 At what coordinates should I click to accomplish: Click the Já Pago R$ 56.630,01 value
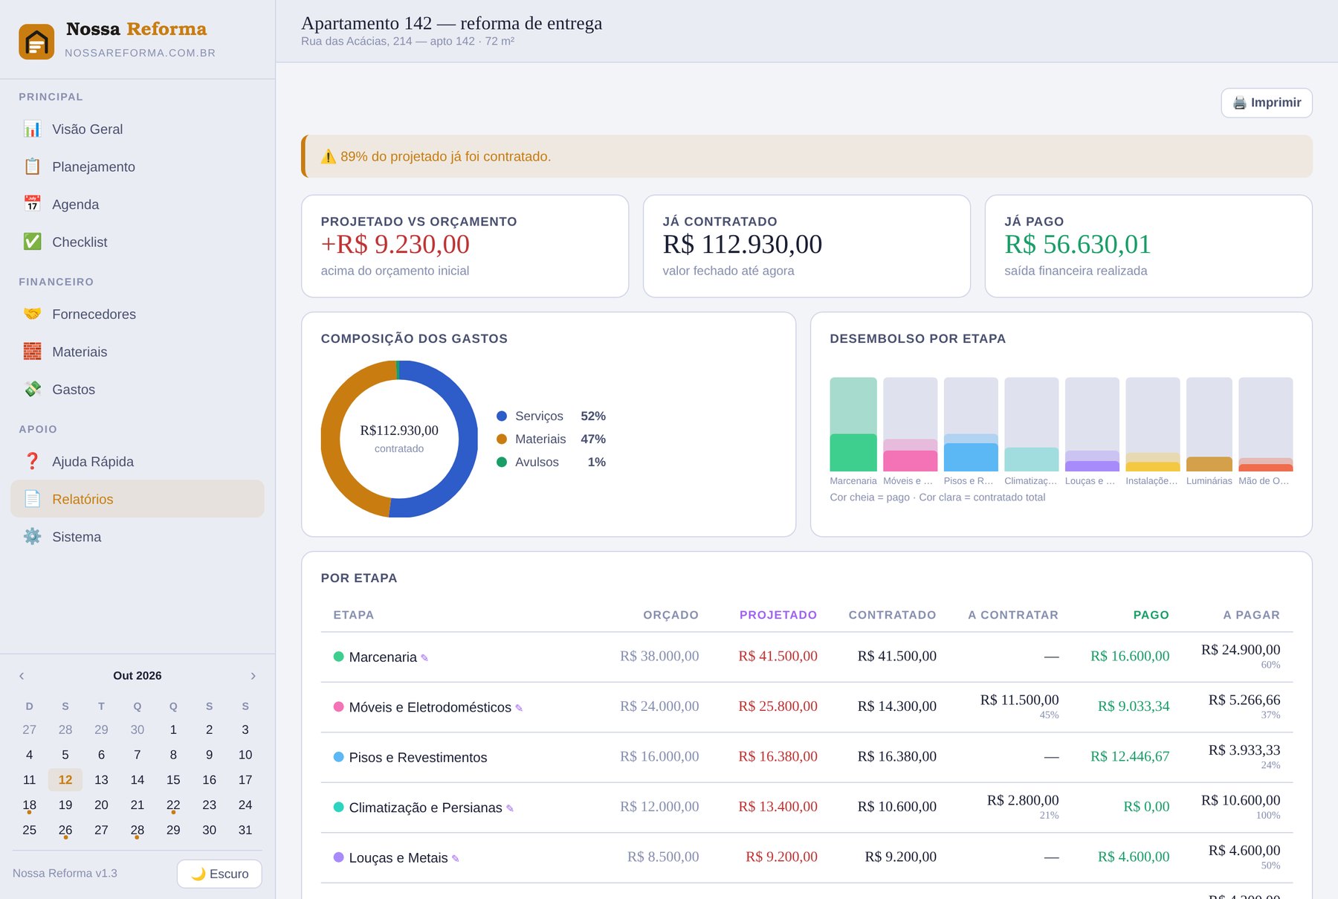pyautogui.click(x=1078, y=245)
